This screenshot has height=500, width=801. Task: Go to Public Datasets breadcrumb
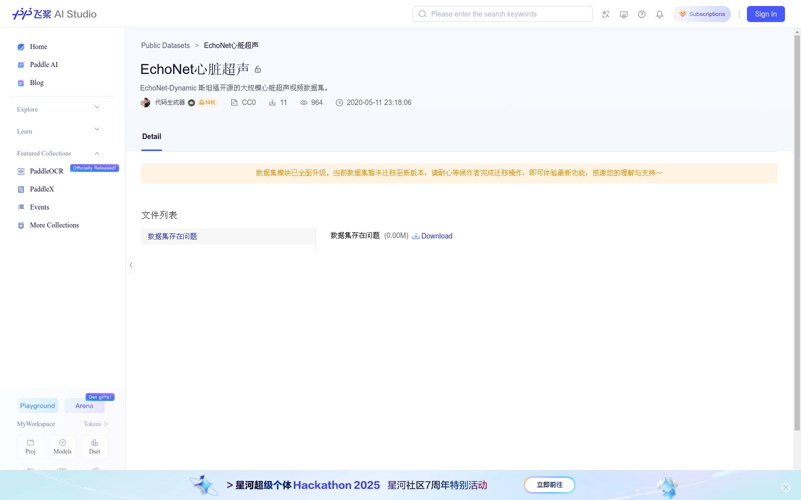(165, 45)
